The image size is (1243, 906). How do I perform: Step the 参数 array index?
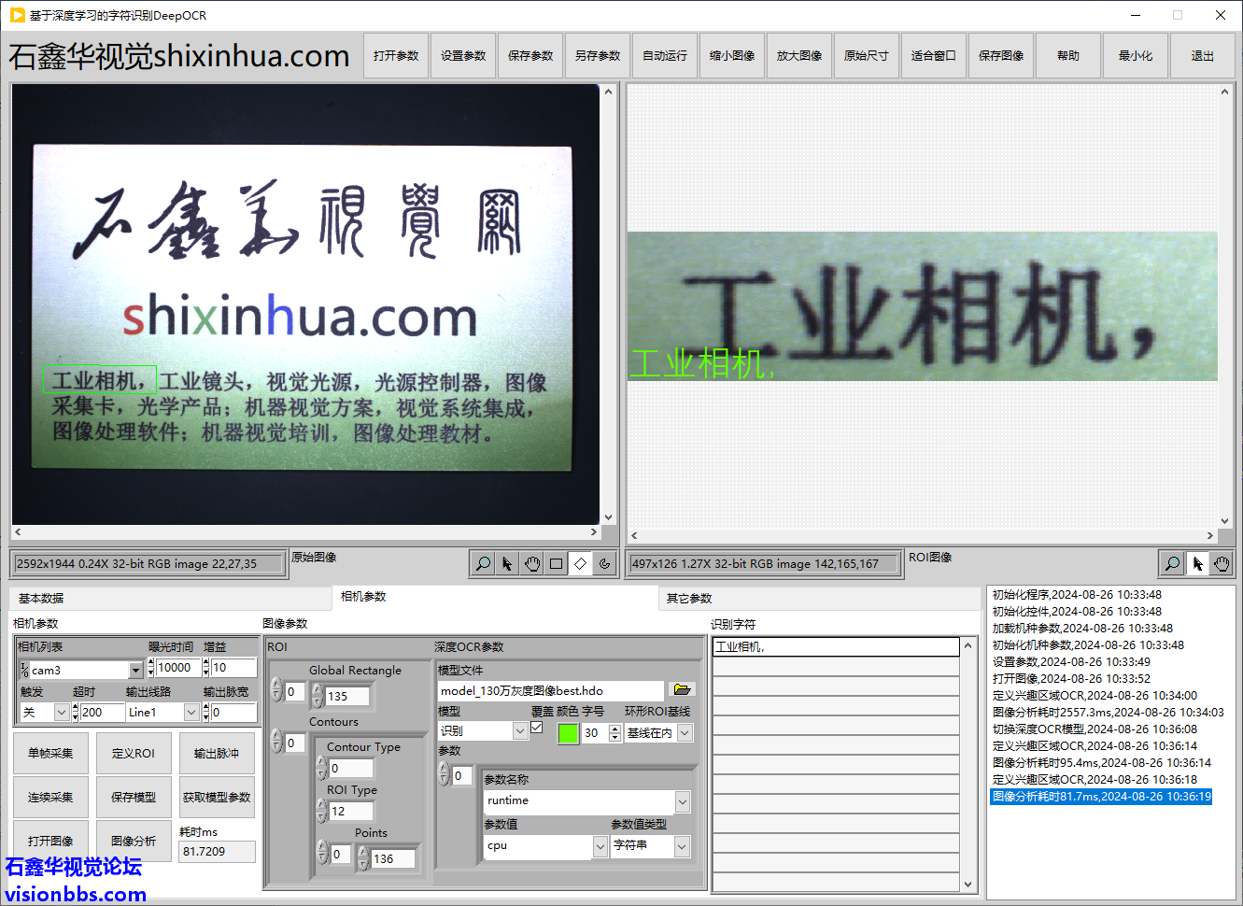445,775
